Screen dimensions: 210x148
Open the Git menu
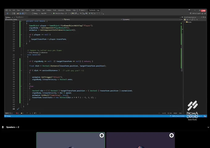point(23,10)
